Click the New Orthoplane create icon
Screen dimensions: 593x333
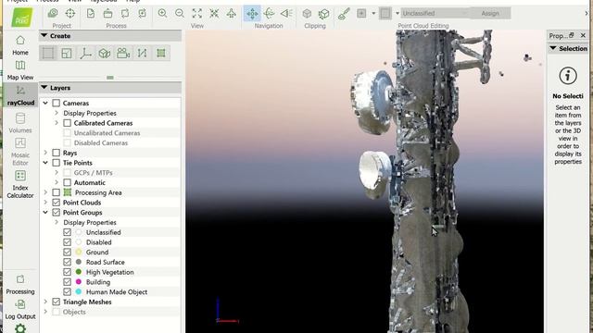tap(67, 54)
